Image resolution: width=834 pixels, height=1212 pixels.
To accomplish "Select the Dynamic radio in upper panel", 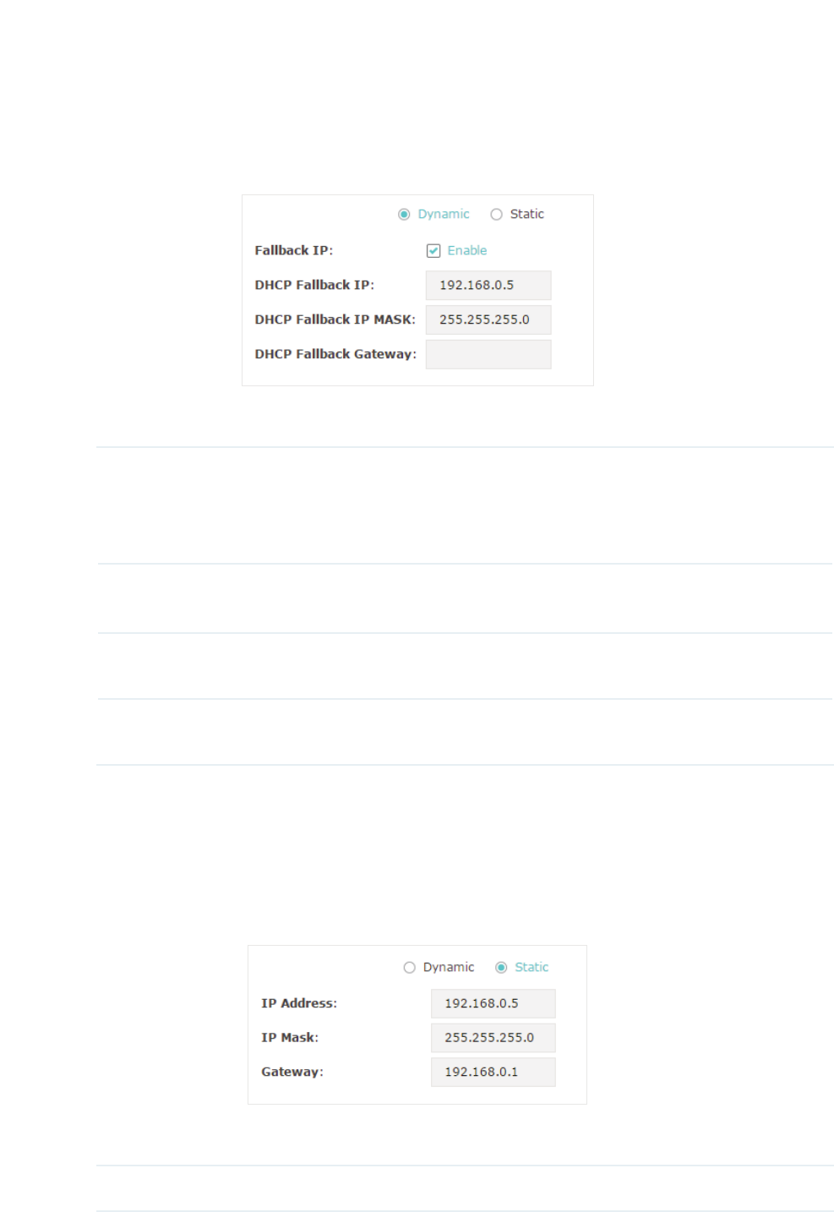I will pyautogui.click(x=404, y=215).
